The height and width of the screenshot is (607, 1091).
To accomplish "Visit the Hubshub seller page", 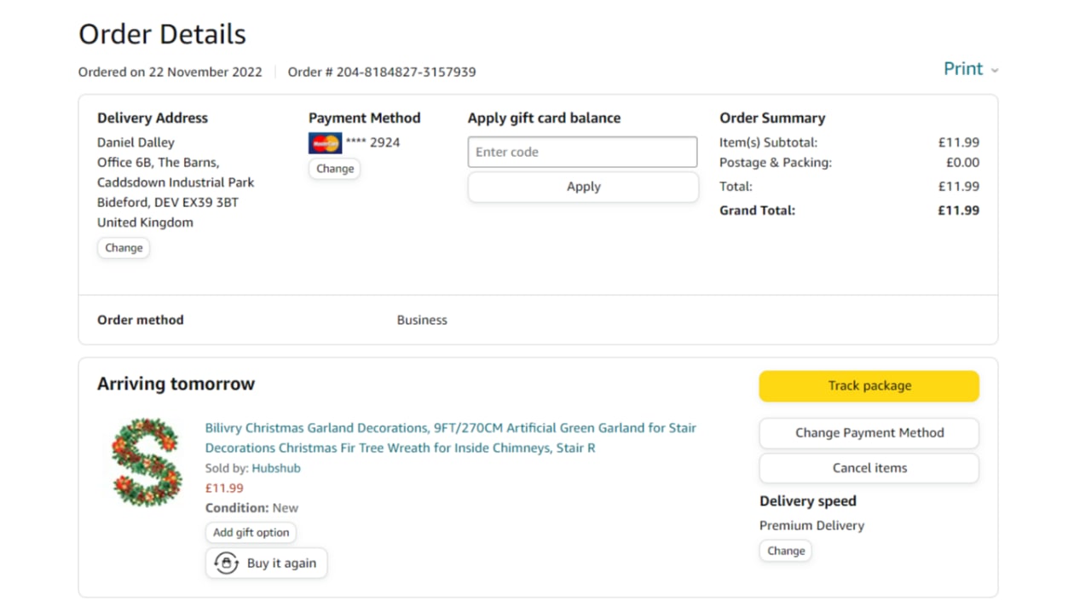I will coord(275,468).
